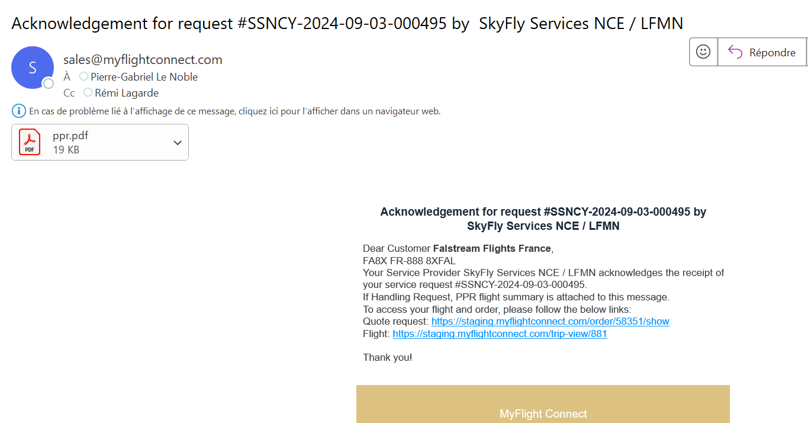Click the Répondre button
This screenshot has width=808, height=423.
[x=762, y=52]
